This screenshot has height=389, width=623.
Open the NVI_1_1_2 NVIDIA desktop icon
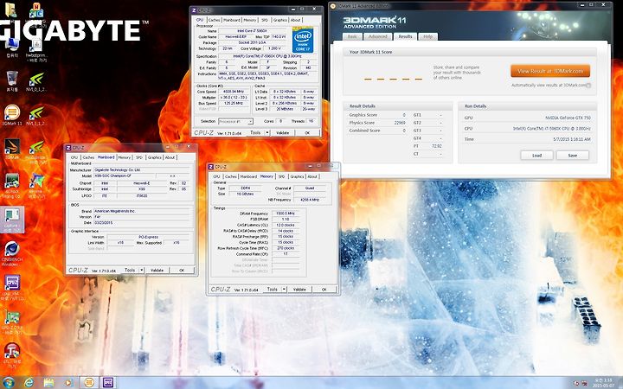pos(36,116)
